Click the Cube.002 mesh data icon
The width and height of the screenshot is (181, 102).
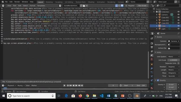pos(173,20)
